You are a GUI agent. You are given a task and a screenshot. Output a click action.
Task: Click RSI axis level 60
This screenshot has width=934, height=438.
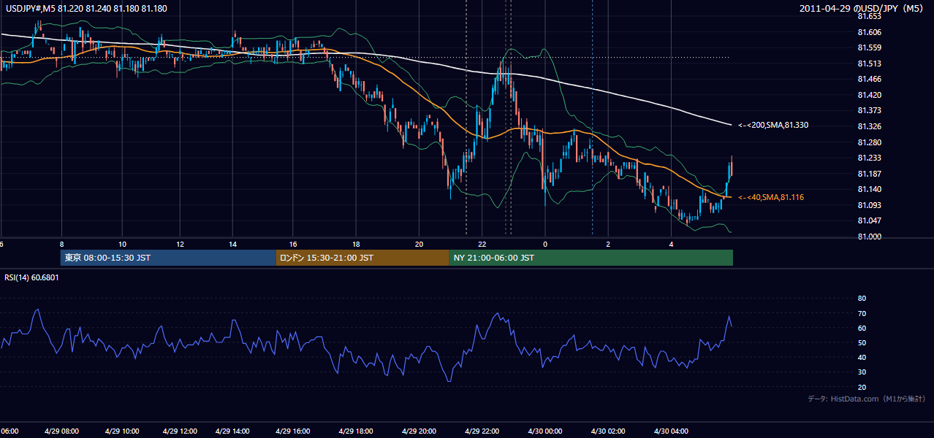click(862, 328)
